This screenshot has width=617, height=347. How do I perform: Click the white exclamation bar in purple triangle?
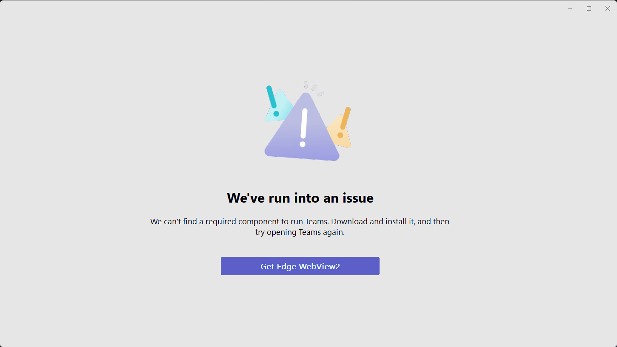(304, 123)
